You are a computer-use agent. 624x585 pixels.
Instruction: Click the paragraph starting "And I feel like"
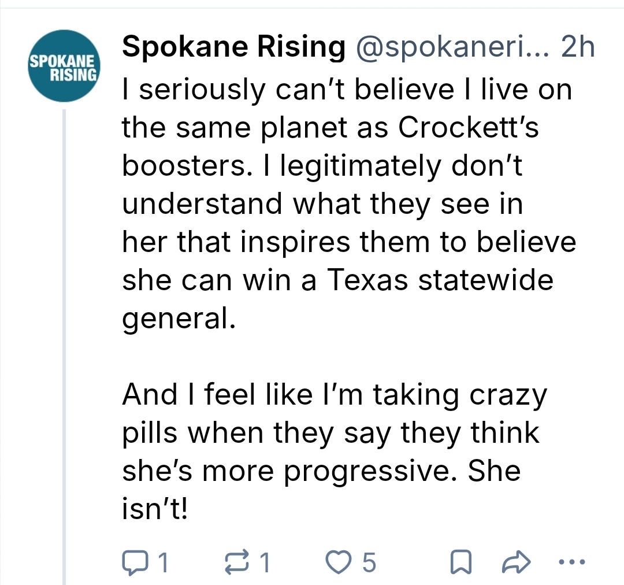coord(334,395)
